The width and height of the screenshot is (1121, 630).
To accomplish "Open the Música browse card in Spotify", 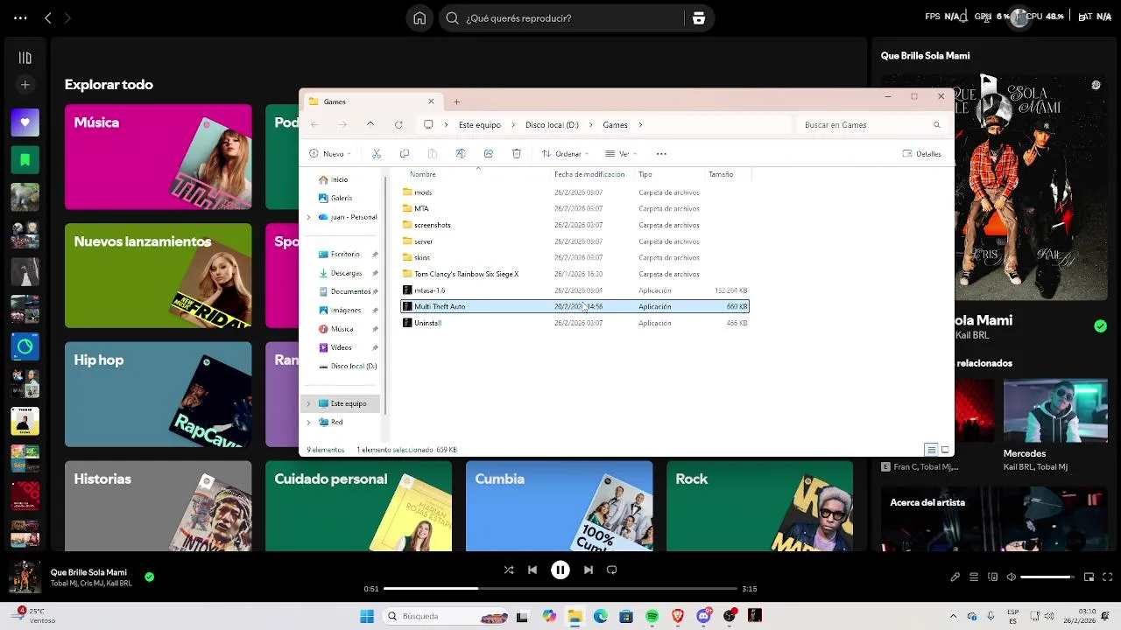I will tap(158, 157).
